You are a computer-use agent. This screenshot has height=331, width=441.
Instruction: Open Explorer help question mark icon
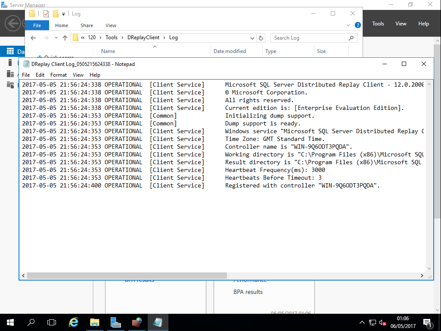pyautogui.click(x=357, y=25)
